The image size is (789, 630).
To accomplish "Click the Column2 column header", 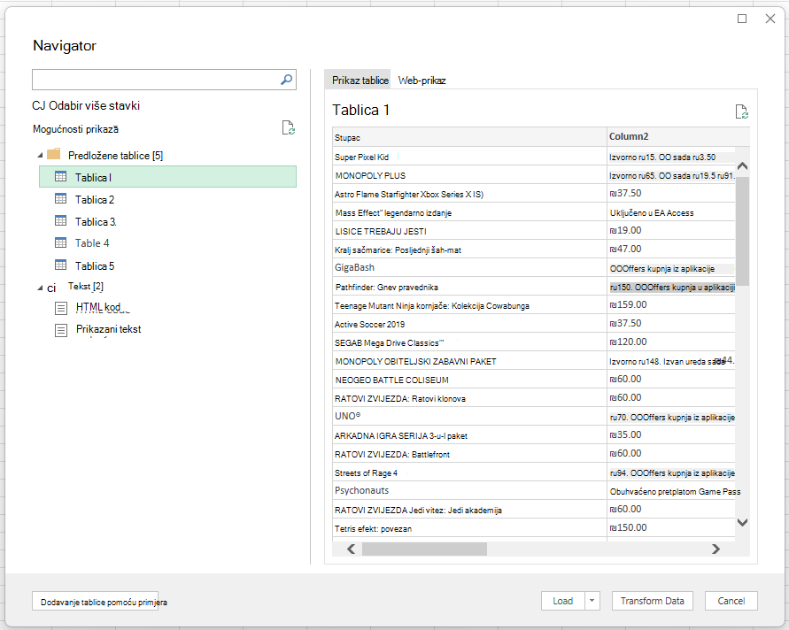I will (x=677, y=137).
